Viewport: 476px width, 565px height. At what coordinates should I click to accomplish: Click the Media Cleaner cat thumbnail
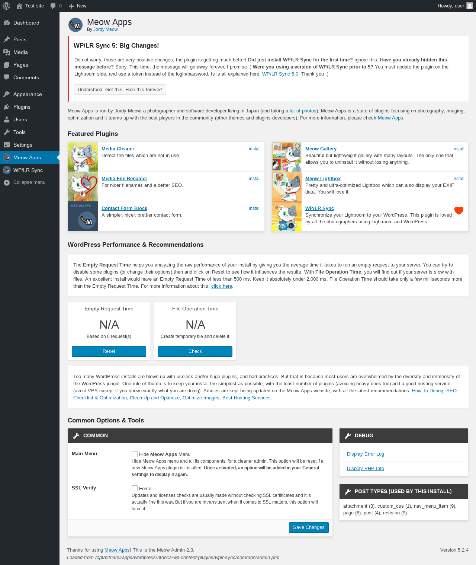click(83, 157)
